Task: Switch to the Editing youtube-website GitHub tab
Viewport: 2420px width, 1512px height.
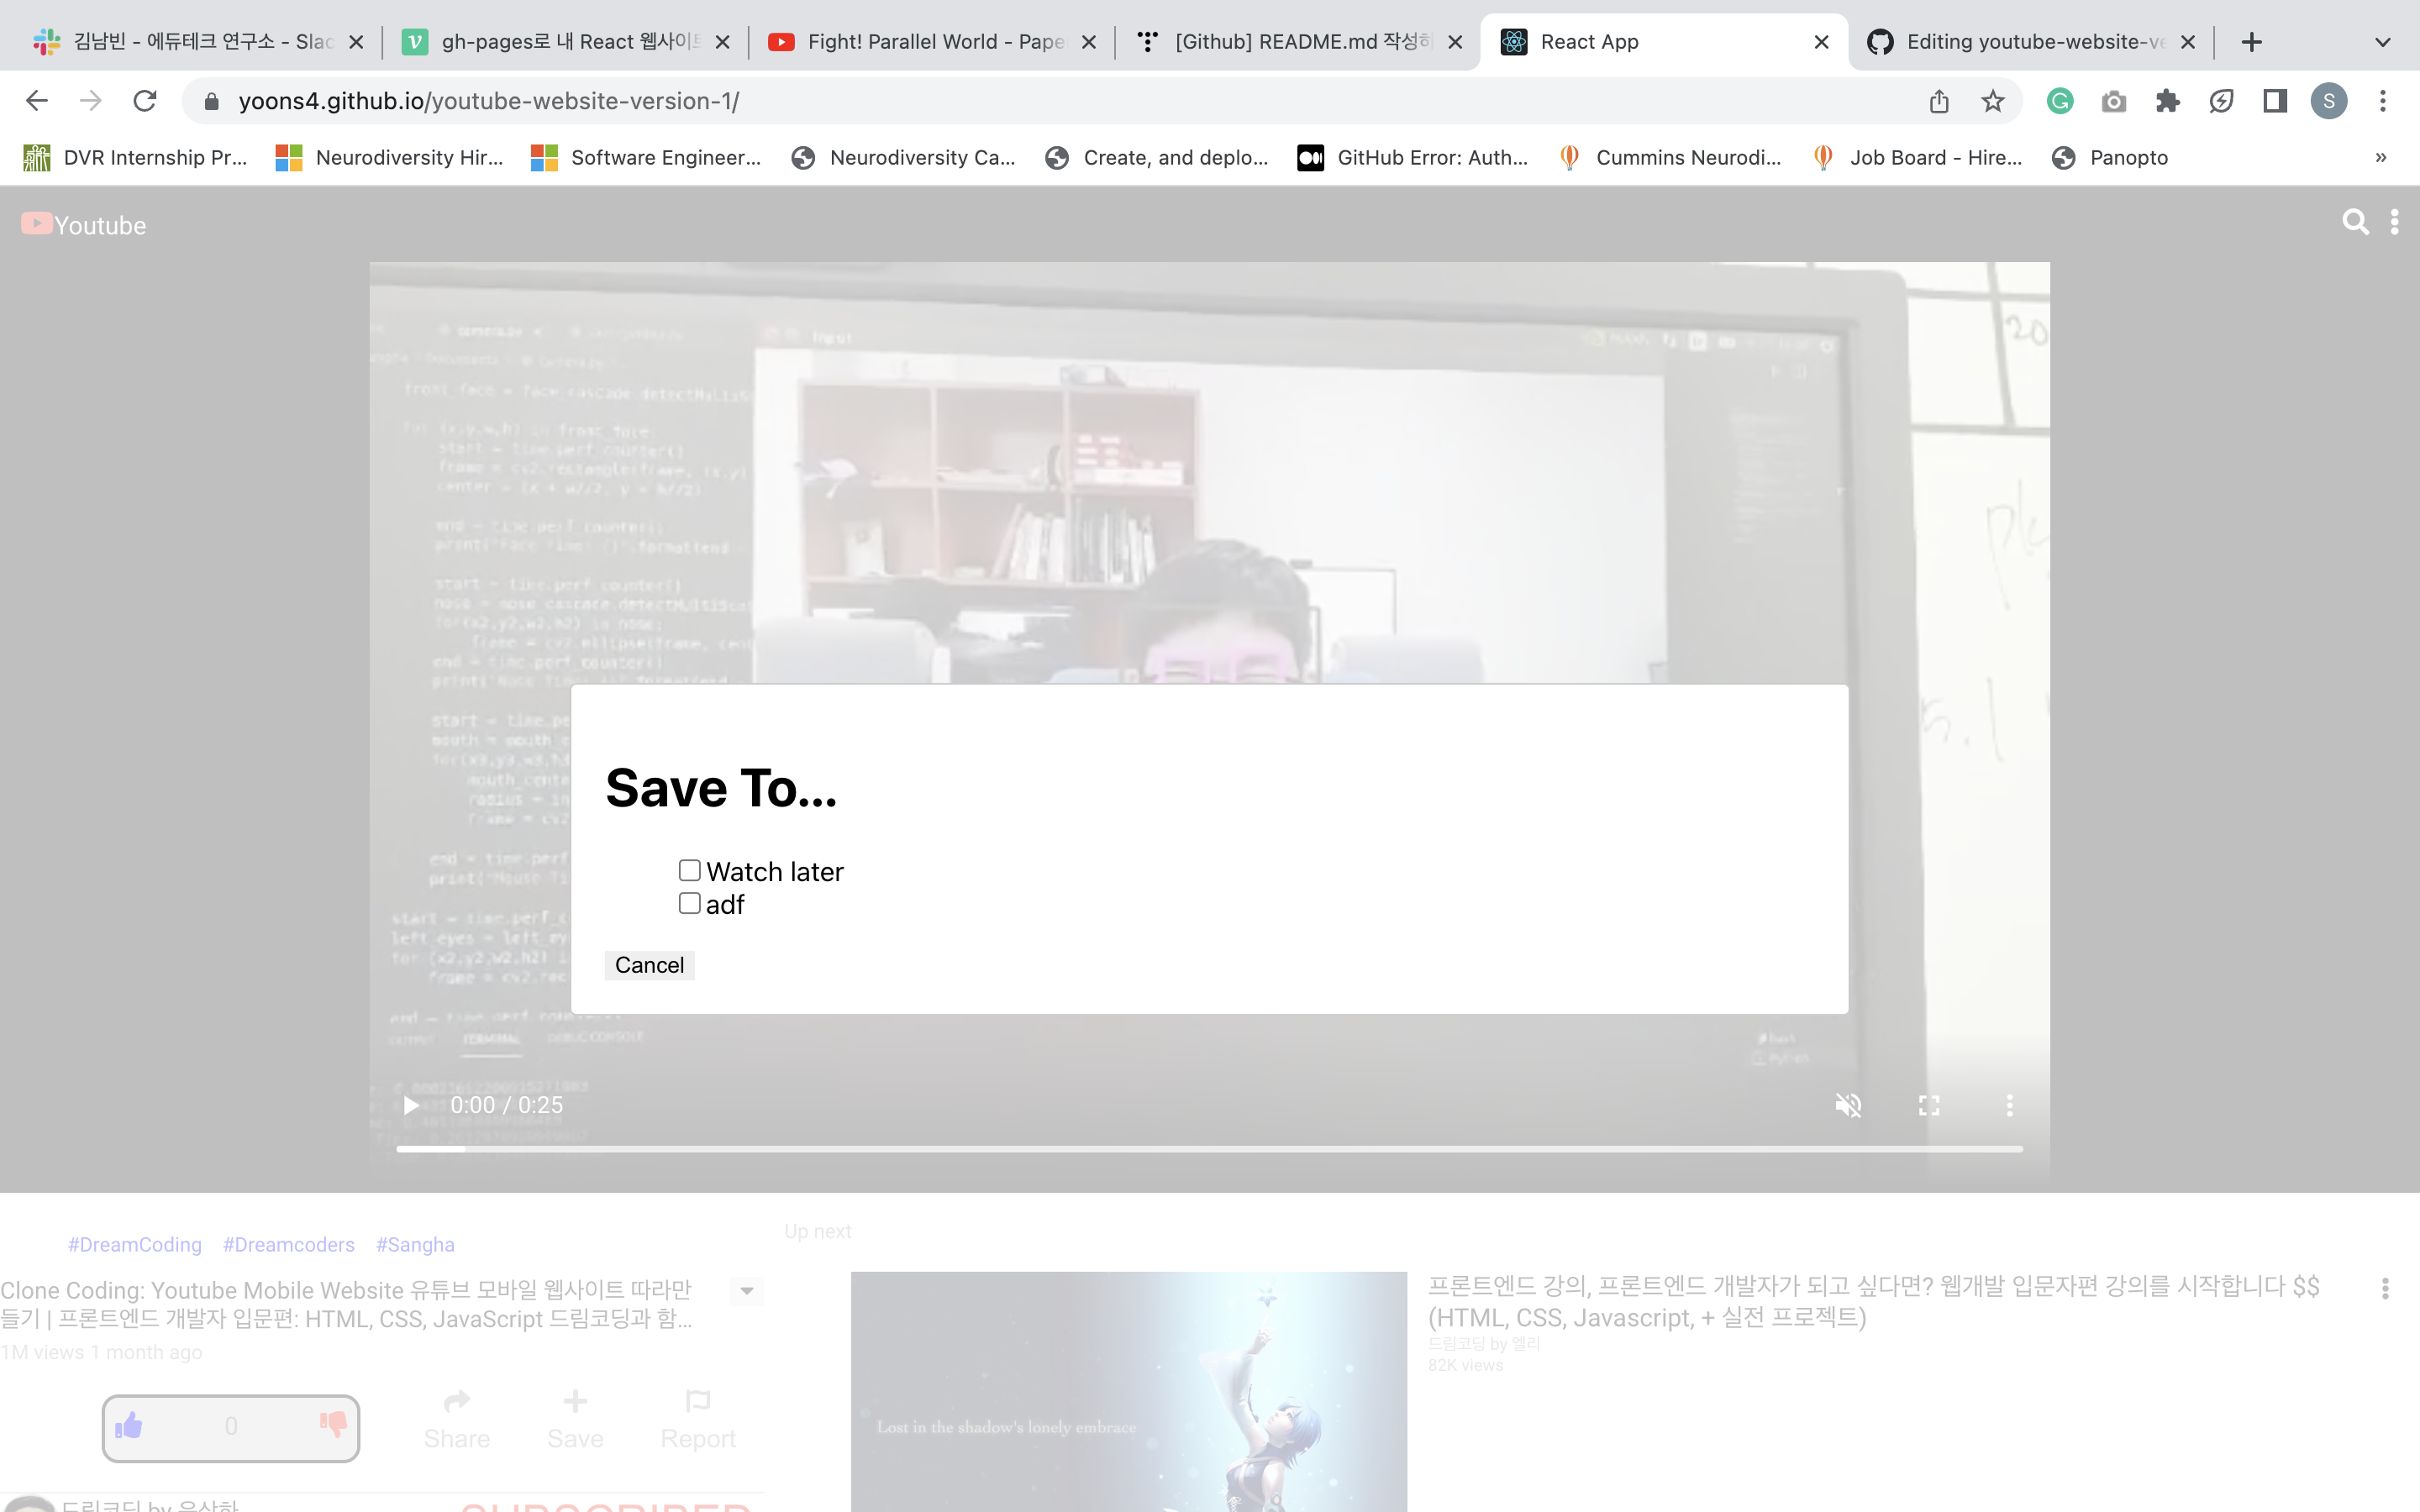Action: pyautogui.click(x=2030, y=42)
